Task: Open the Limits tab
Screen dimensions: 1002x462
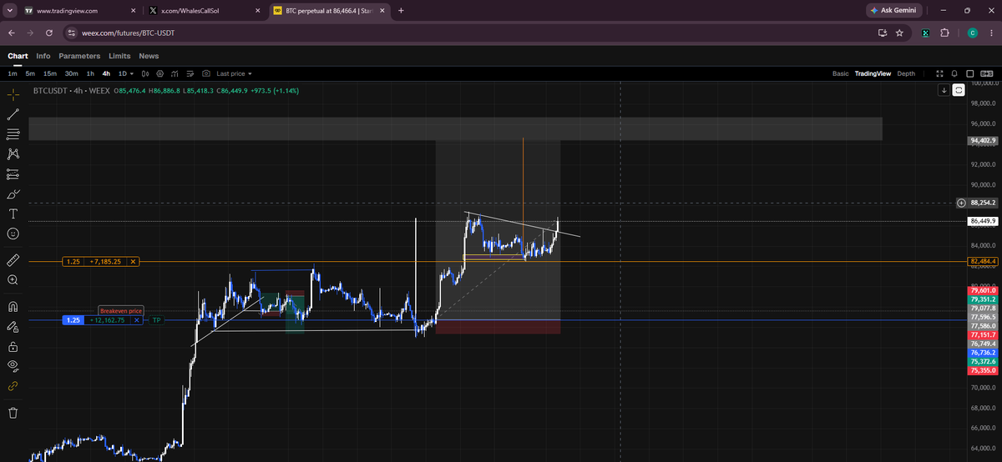Action: (119, 56)
